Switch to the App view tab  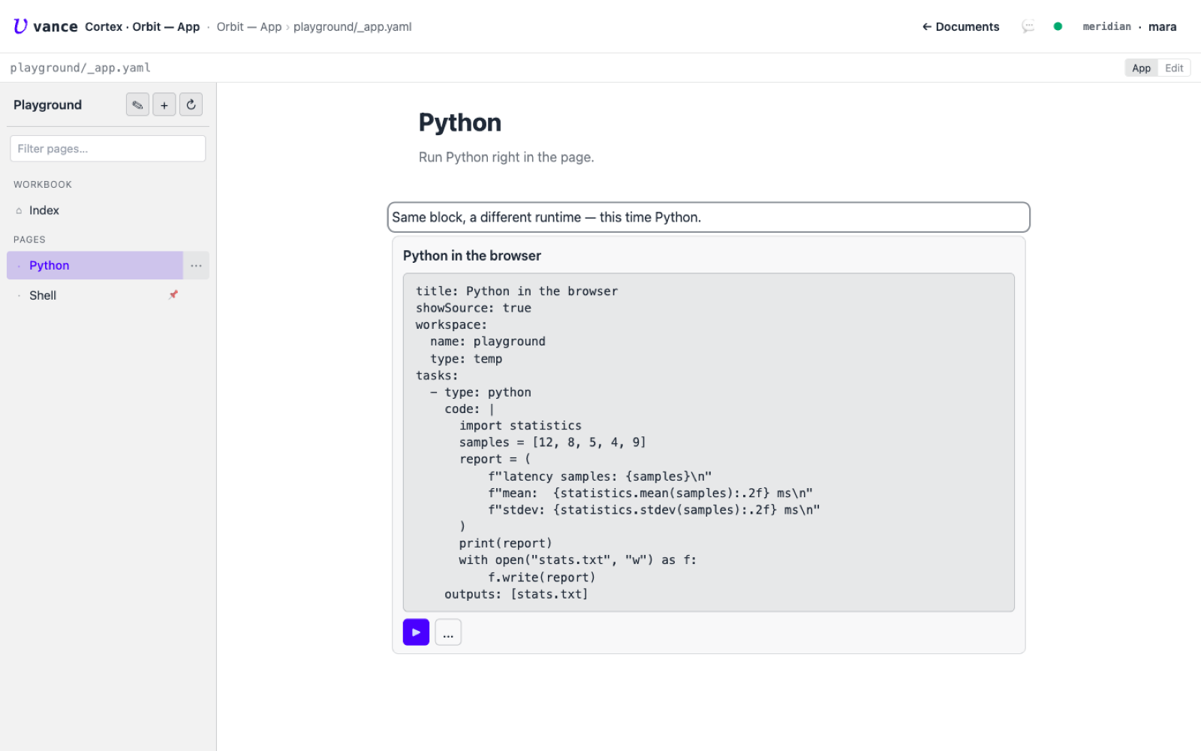pyautogui.click(x=1141, y=68)
